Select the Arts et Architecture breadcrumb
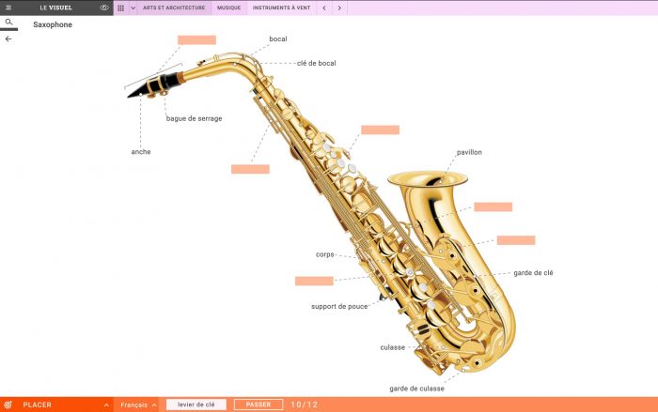 click(x=174, y=8)
